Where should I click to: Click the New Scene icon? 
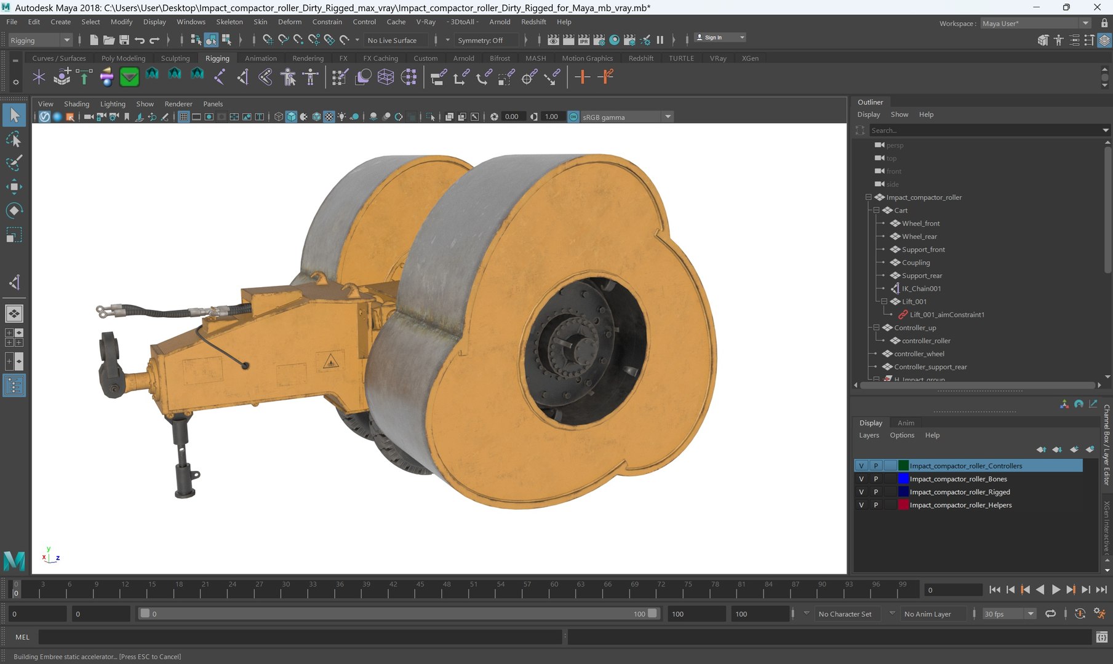pos(94,40)
